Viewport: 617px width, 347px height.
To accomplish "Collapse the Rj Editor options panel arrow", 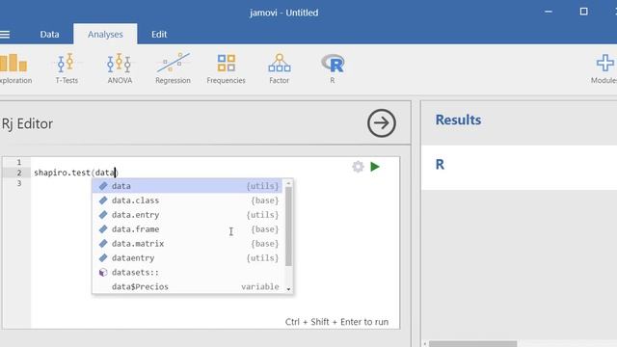I will tap(382, 123).
